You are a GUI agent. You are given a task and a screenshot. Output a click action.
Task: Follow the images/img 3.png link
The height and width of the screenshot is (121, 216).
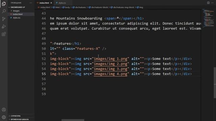(x=111, y=69)
